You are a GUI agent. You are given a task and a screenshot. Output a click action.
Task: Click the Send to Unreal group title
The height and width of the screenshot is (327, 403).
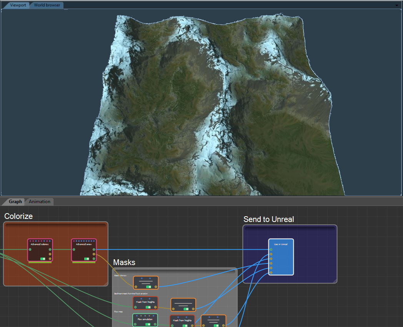(x=268, y=219)
